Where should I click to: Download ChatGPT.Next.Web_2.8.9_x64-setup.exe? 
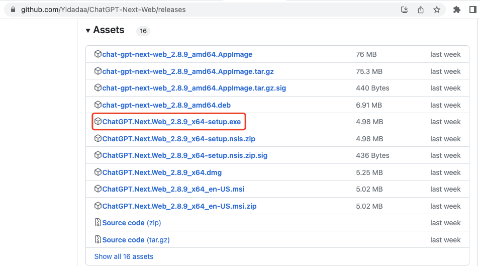point(171,122)
